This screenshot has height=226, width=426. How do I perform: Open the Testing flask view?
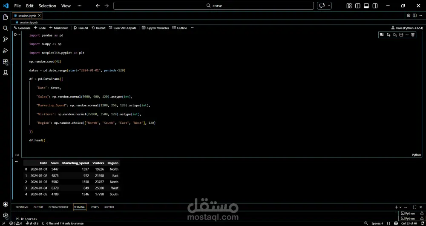(6, 73)
